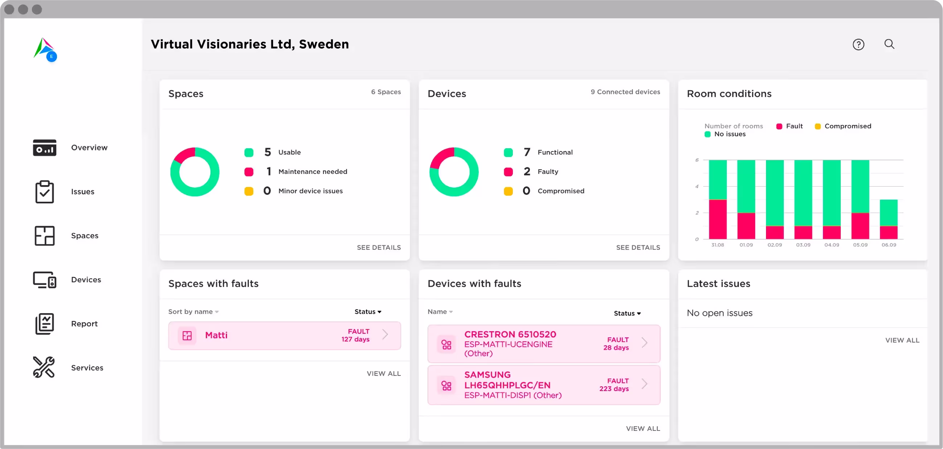Click the Overview dashboard icon in sidebar

click(45, 147)
